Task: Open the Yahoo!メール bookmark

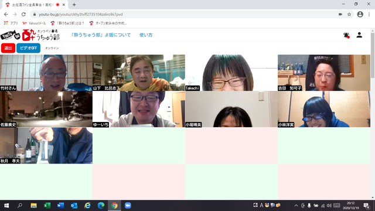Action: pos(34,23)
